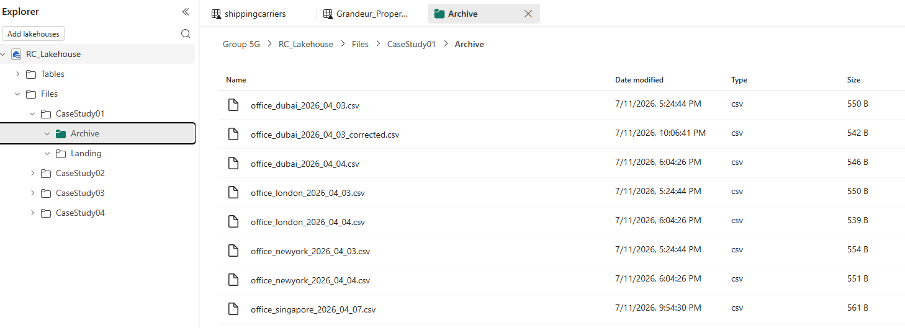The image size is (905, 328).
Task: Click the Add lakehouses button
Action: click(34, 34)
